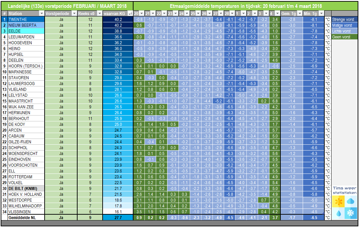Select the TWENTHE station cell
The width and height of the screenshot is (359, 227).
(x=26, y=20)
